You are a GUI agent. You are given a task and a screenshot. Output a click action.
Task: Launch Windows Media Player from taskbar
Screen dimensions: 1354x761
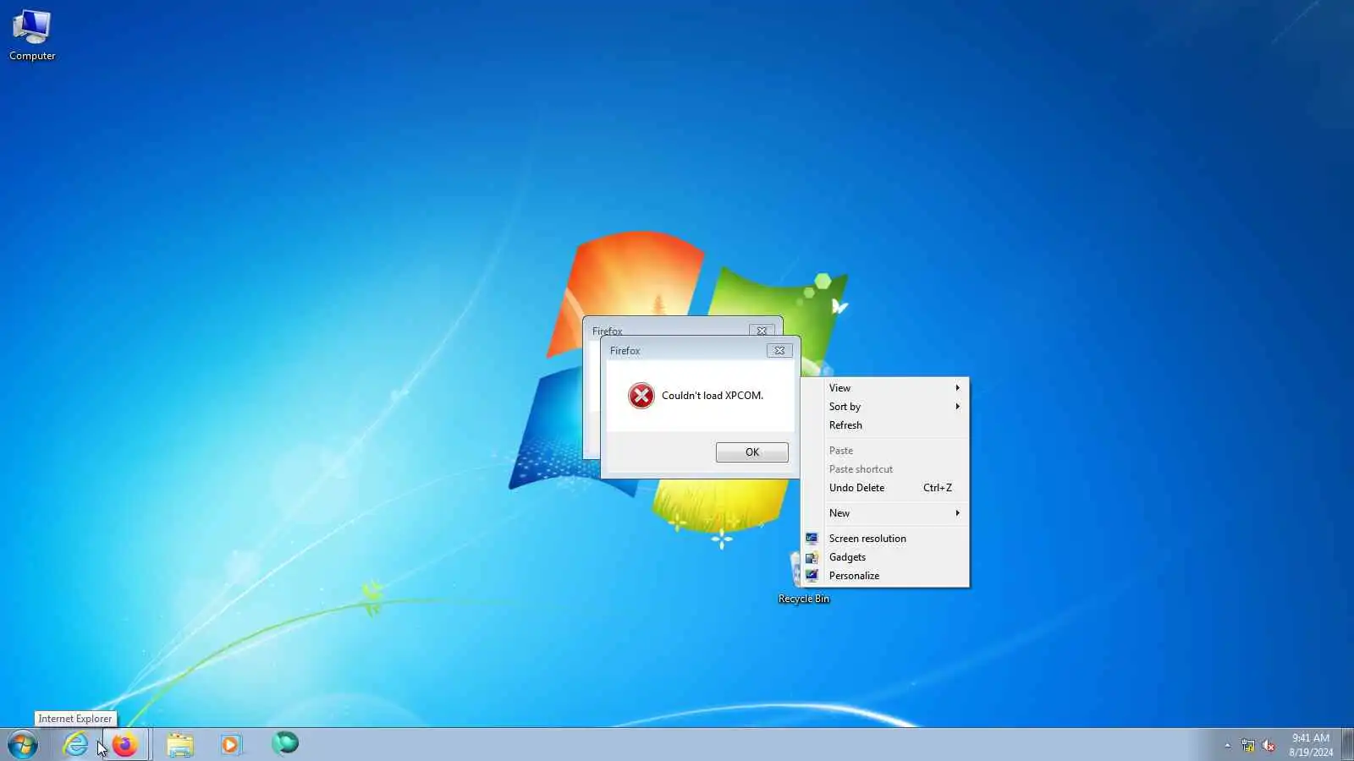click(x=230, y=745)
